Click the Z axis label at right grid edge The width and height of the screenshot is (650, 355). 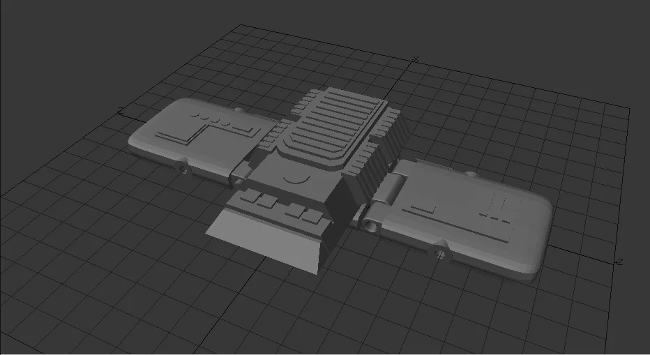[620, 262]
